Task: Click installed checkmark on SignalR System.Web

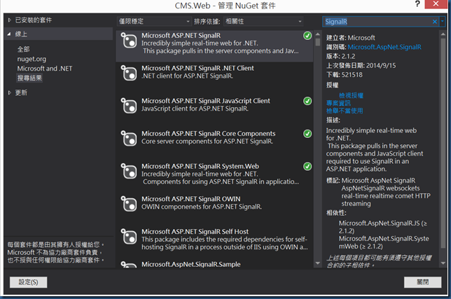Action: pyautogui.click(x=307, y=166)
